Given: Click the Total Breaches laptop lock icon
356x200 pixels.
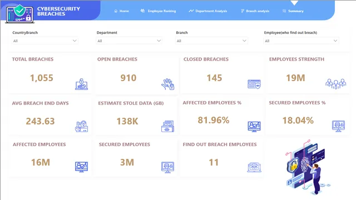Looking at the screenshot, I should point(82,84).
